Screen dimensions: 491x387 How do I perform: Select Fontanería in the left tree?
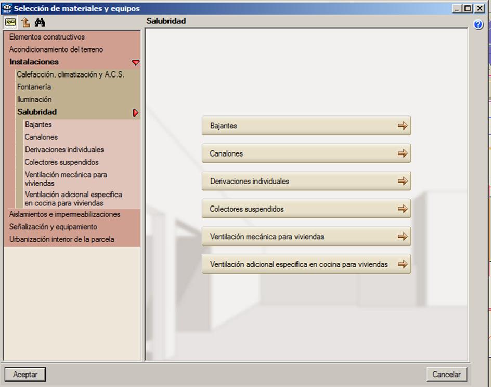coord(34,87)
